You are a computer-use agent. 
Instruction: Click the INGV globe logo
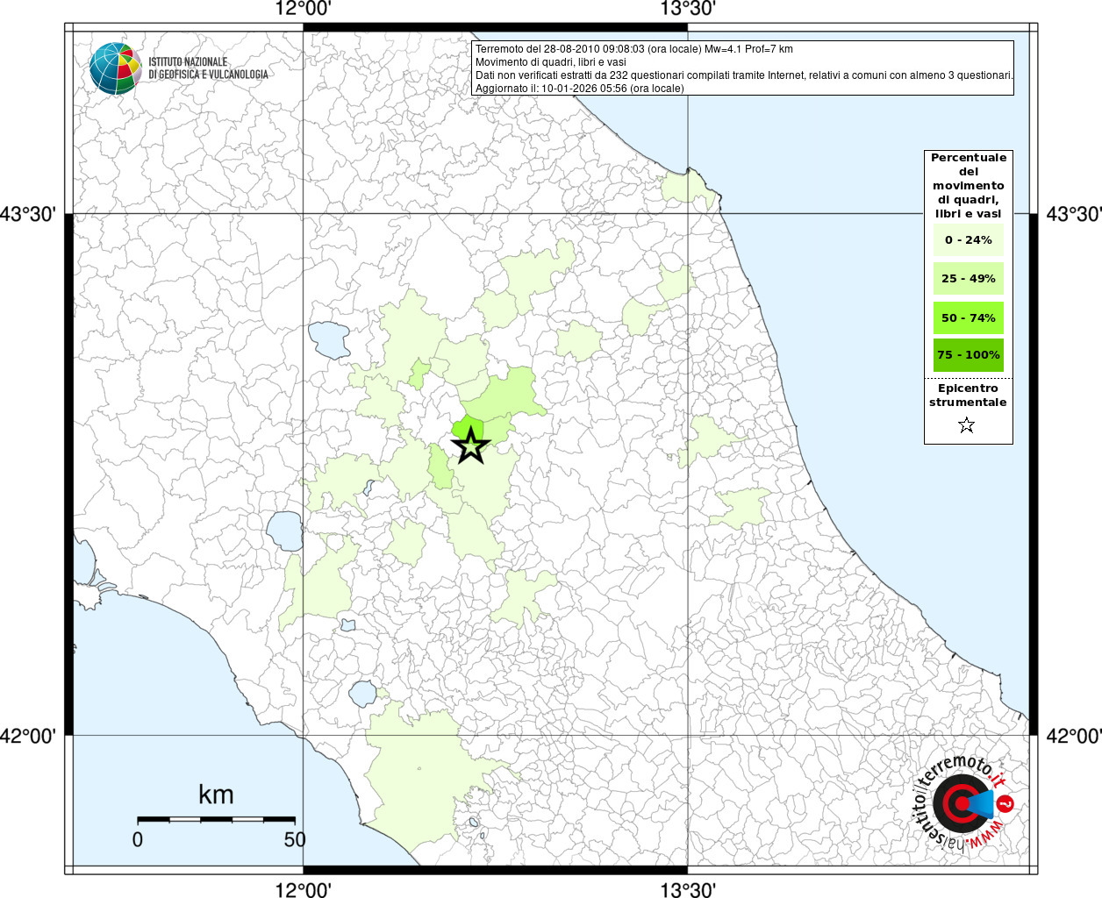click(x=115, y=68)
